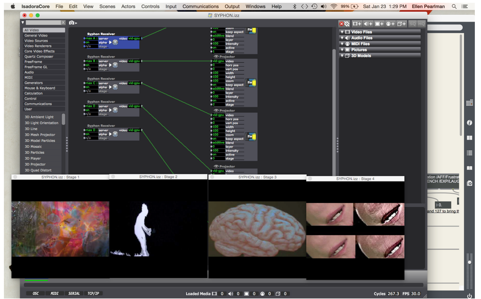Viewport: 481px width, 299px height.
Task: Open the arrow next to snapshot camera
Action: pos(76,23)
